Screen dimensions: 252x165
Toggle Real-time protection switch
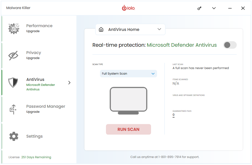point(230,45)
